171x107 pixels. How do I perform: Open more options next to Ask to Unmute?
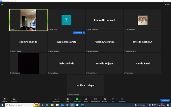click(x=84, y=33)
